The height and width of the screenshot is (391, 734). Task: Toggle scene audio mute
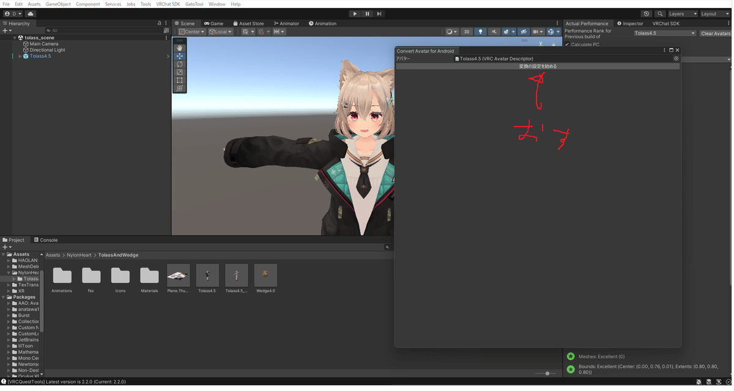click(494, 32)
